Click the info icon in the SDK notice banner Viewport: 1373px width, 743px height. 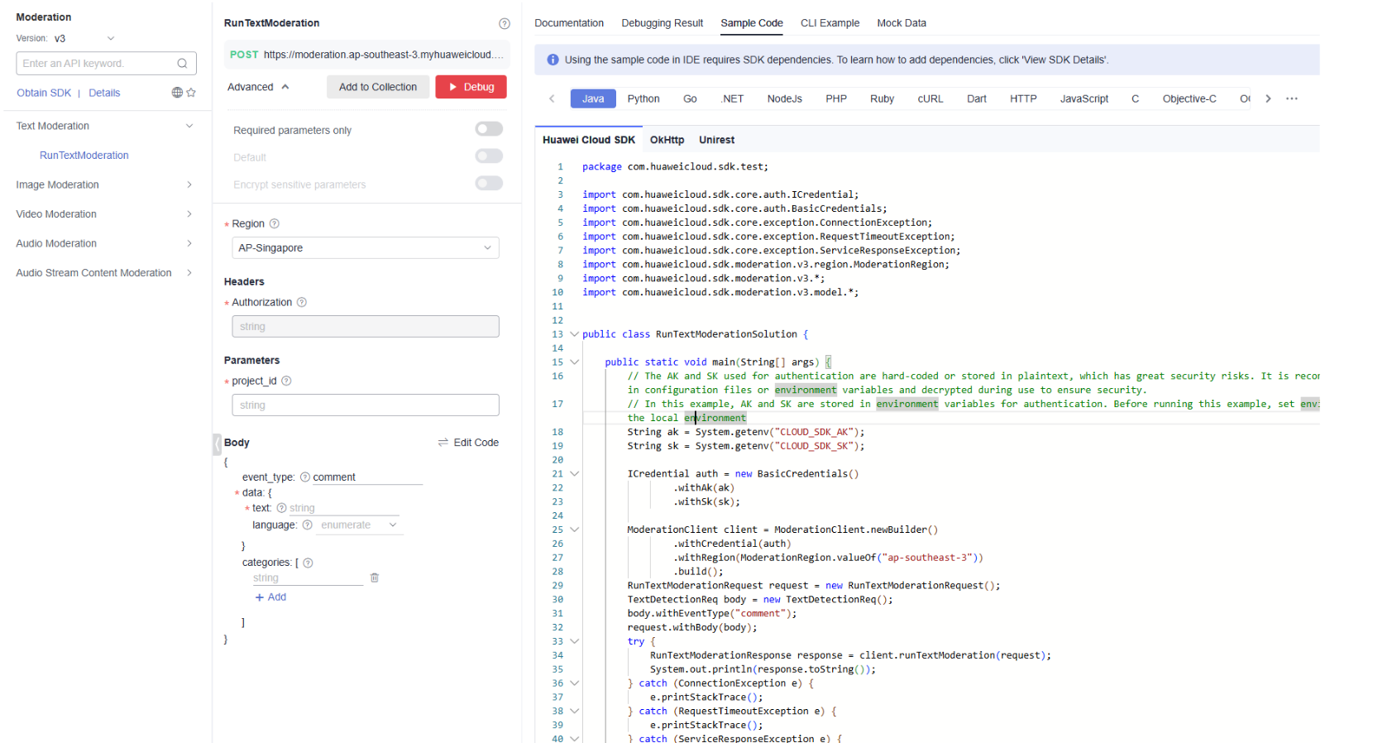point(553,60)
